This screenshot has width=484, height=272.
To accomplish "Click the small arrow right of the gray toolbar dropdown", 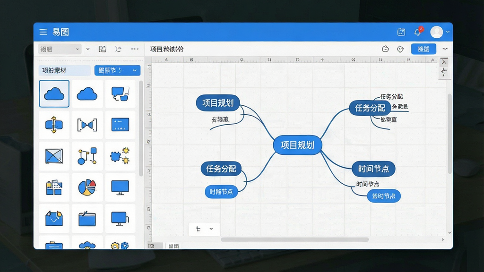I will [x=88, y=49].
